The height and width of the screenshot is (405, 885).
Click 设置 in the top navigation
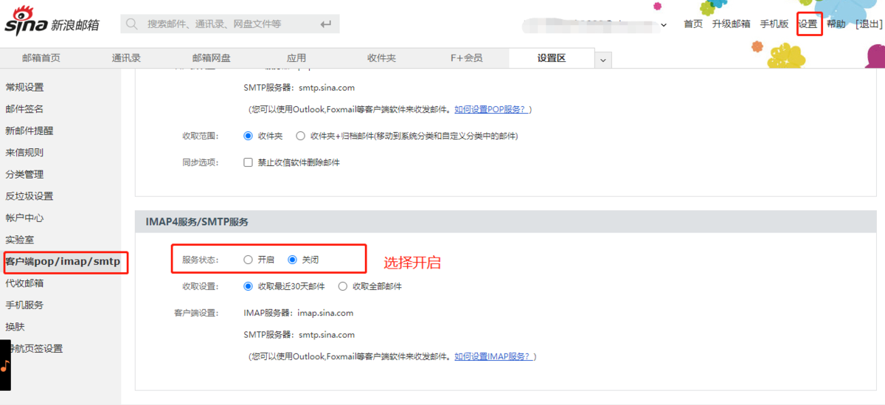point(808,24)
